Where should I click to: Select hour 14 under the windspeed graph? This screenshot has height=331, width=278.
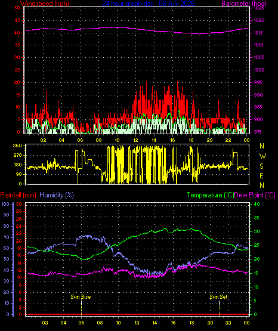tap(154, 140)
